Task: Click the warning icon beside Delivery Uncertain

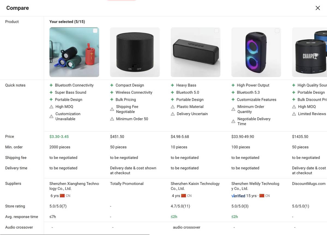Action: tap(173, 114)
